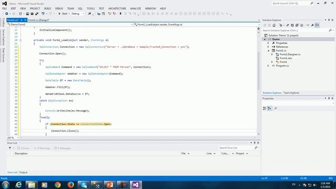Switch to the Output tab
The image size is (336, 189).
pyautogui.click(x=23, y=172)
